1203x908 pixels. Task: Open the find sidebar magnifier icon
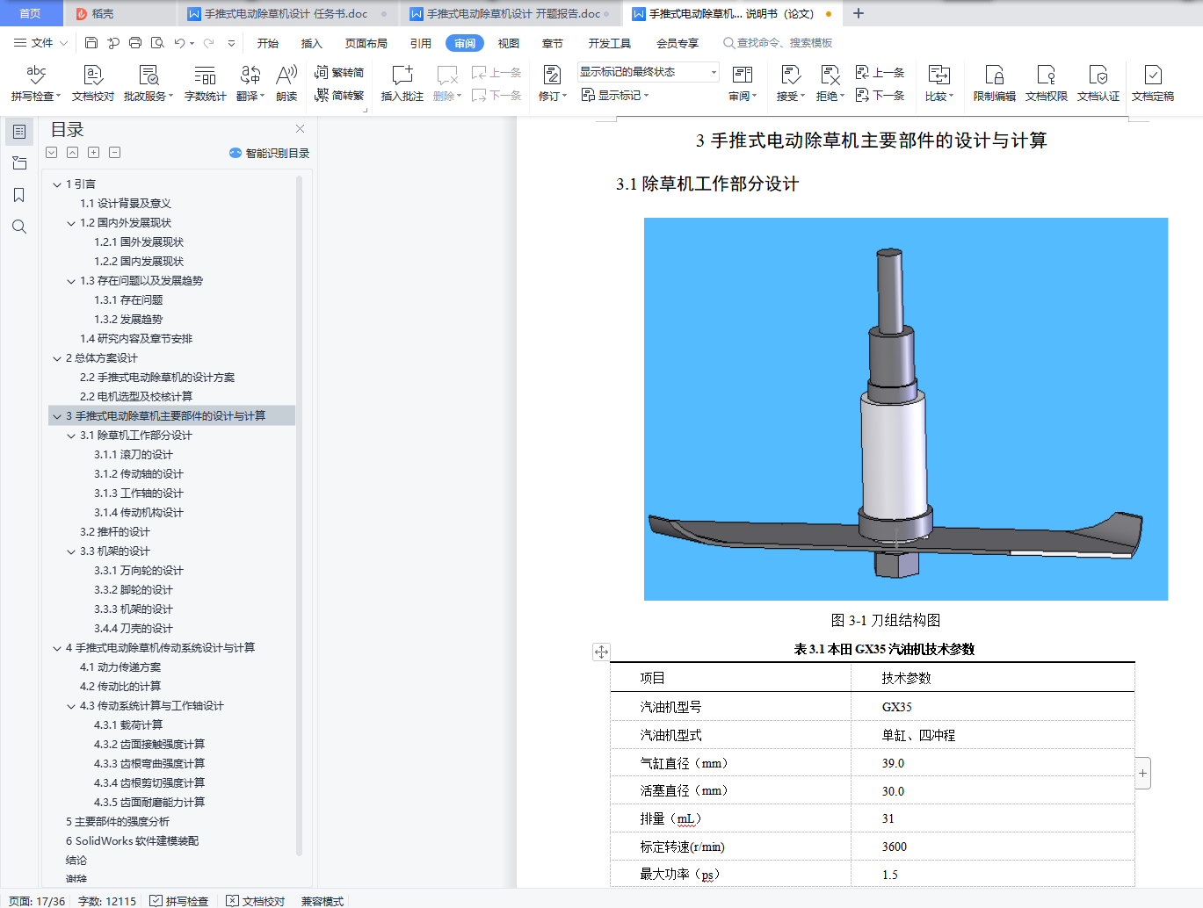point(19,227)
